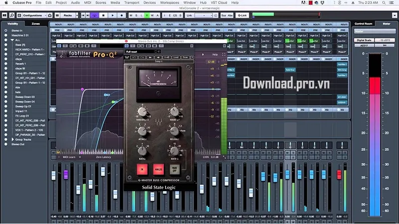The width and height of the screenshot is (399, 224).
Task: Open the Link group dropdown
Action: 203,15
